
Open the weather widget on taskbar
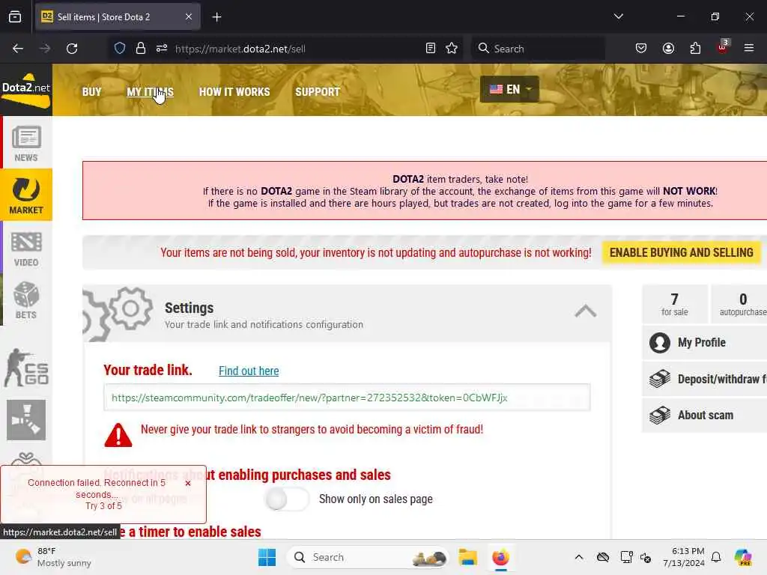pos(53,557)
